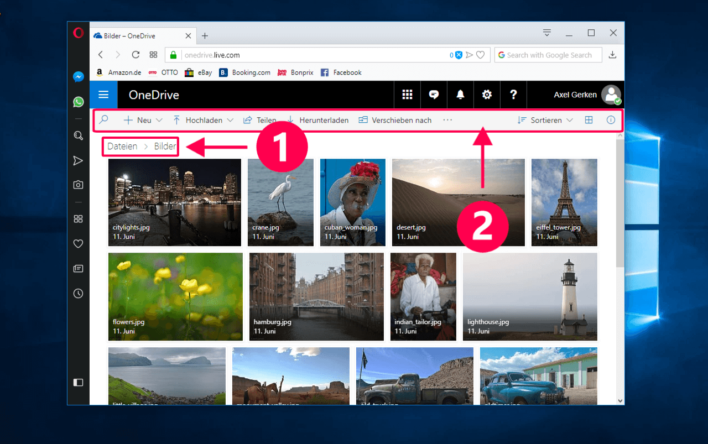Close the Bilder – OneDrive tab

point(188,36)
